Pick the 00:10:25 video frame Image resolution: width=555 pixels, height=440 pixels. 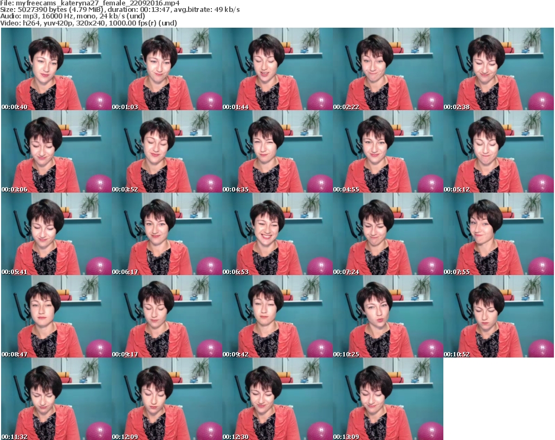pyautogui.click(x=388, y=316)
